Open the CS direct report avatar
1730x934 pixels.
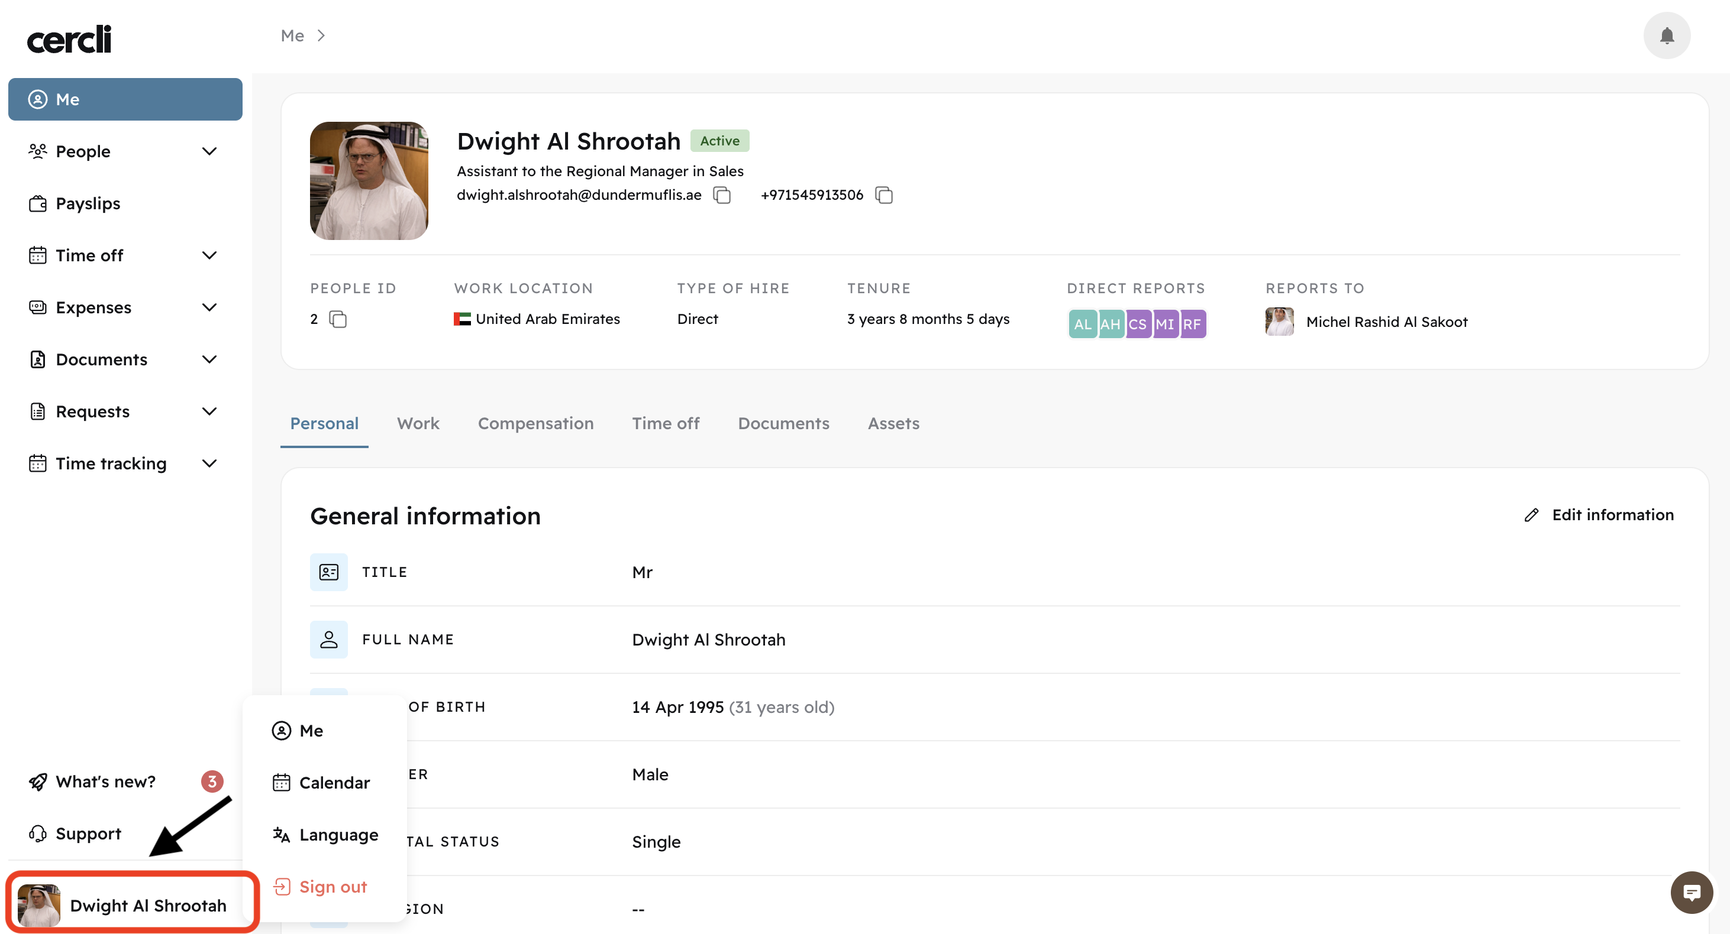[1138, 324]
